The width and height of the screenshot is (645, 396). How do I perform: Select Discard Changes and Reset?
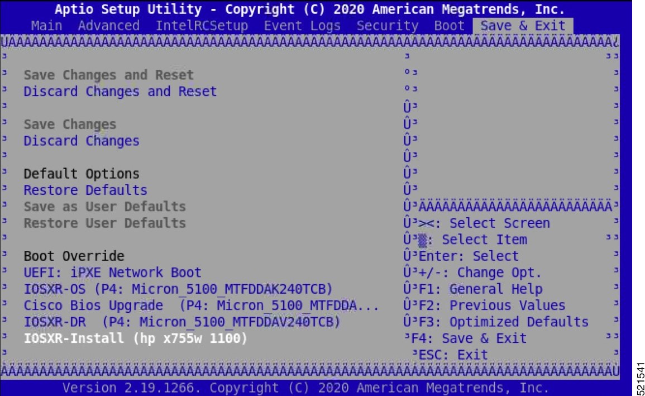tap(120, 91)
